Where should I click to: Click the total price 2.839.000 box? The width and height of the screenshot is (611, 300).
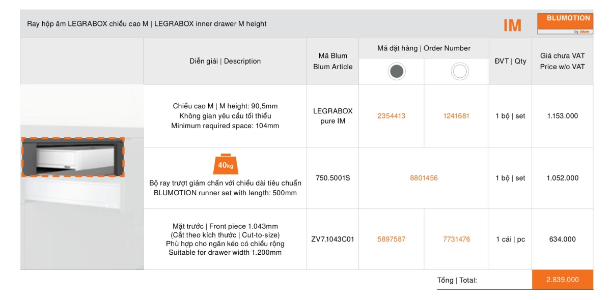tap(562, 280)
